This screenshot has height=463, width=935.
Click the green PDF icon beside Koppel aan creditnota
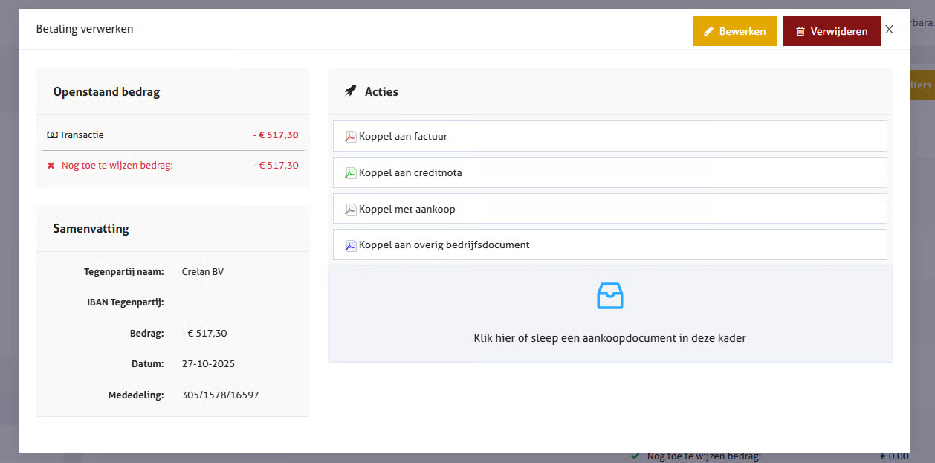[351, 173]
